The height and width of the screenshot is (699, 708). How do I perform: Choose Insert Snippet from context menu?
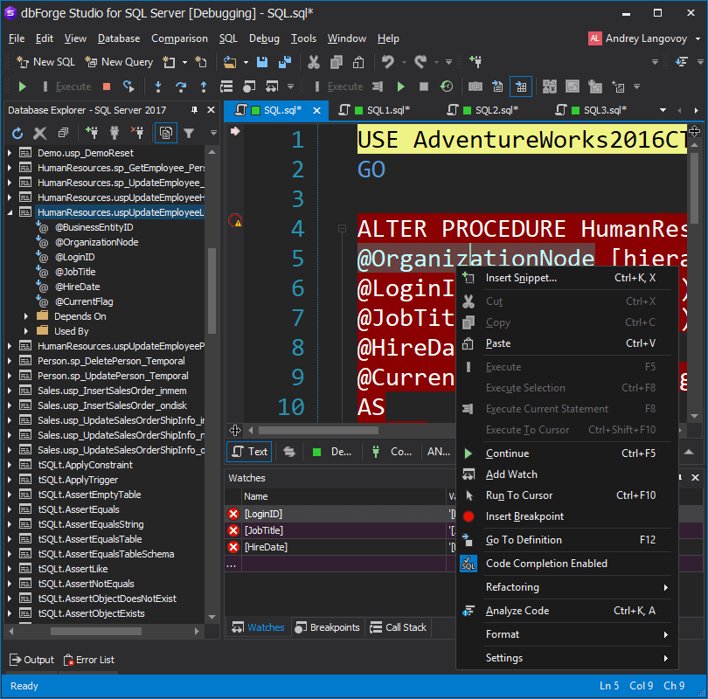pyautogui.click(x=566, y=278)
